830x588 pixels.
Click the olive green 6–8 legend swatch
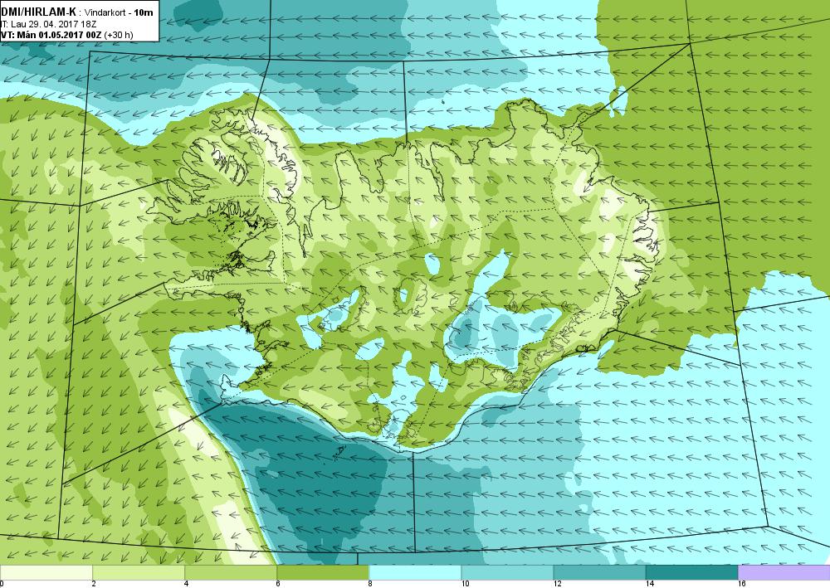tap(322, 572)
